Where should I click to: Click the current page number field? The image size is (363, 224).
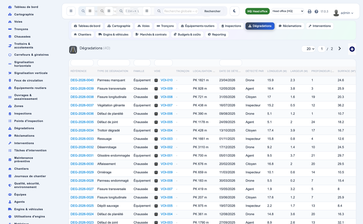pos(322,49)
